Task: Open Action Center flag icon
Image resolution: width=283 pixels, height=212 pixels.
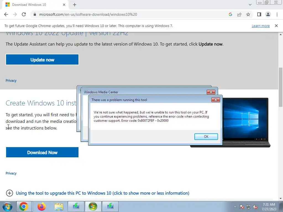Action: [x=242, y=207]
